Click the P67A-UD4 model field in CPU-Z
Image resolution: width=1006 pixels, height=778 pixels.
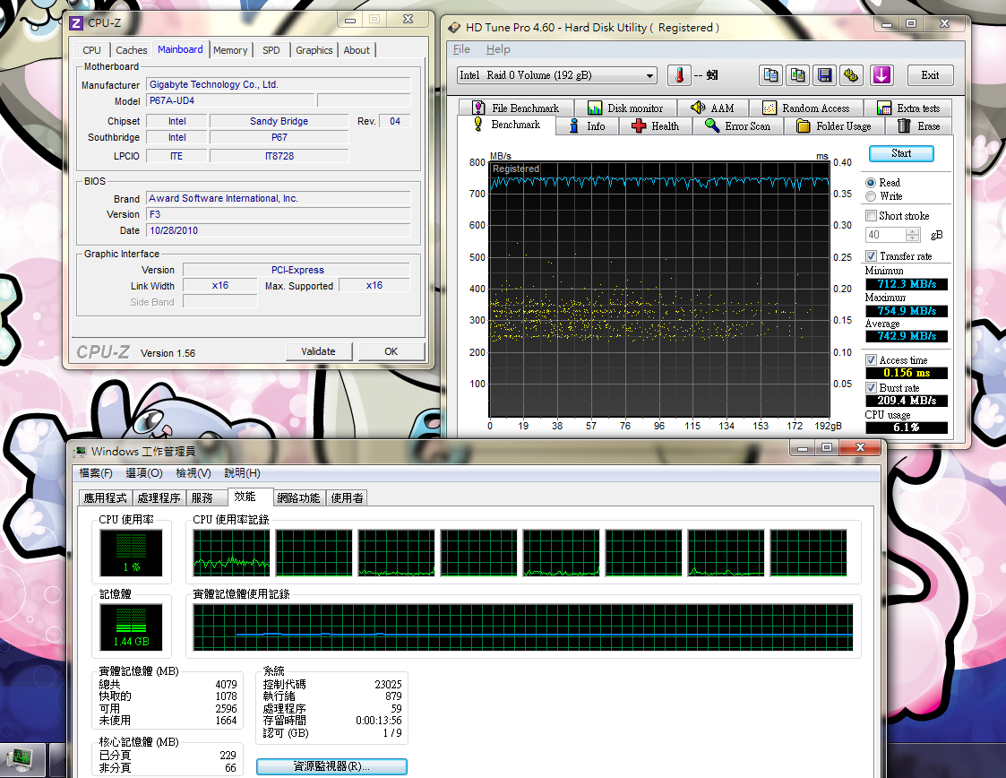(x=231, y=100)
